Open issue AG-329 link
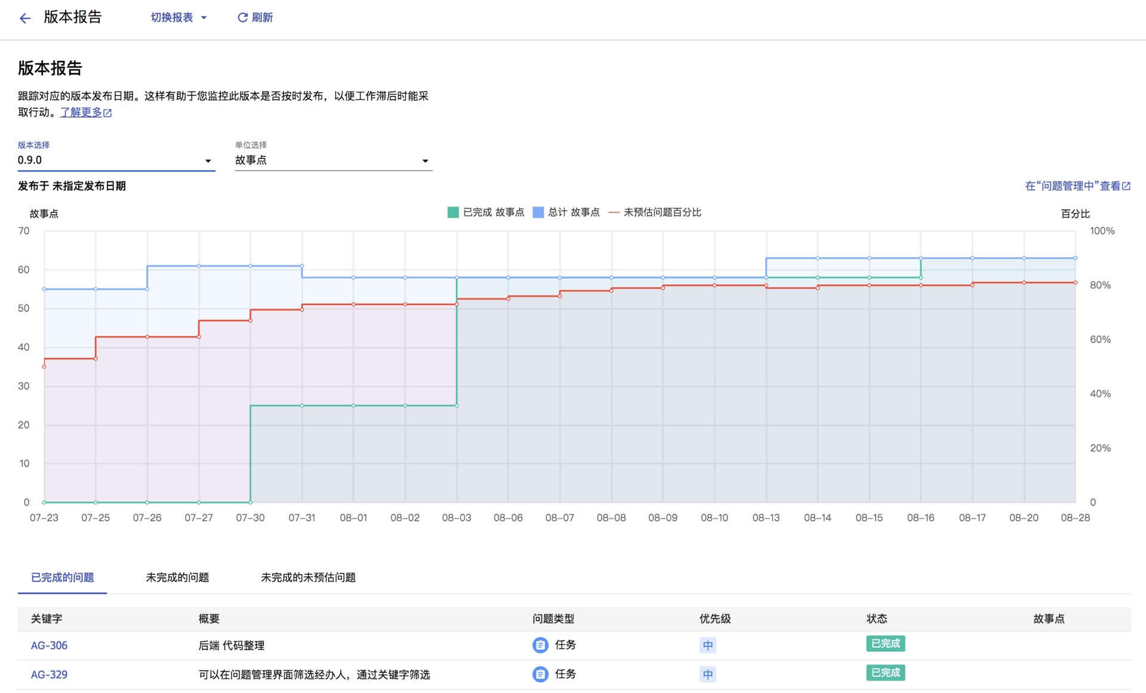Viewport: 1146px width, 693px height. pos(49,674)
